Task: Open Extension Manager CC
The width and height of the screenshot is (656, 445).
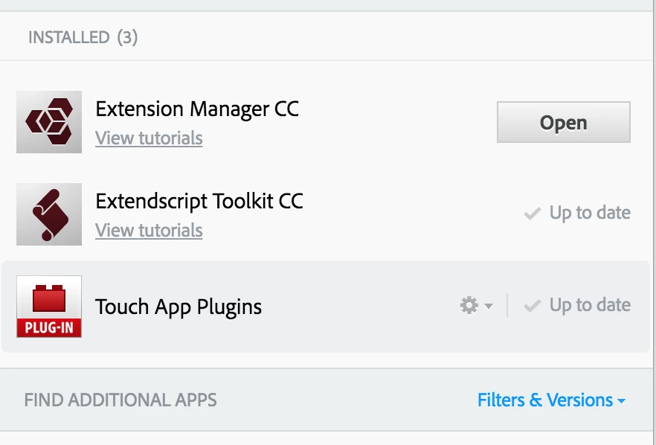Action: point(563,123)
